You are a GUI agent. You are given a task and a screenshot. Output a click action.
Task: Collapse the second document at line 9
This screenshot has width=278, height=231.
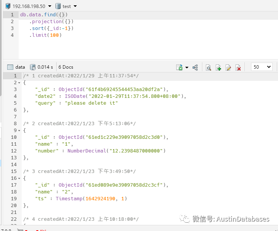[19, 130]
